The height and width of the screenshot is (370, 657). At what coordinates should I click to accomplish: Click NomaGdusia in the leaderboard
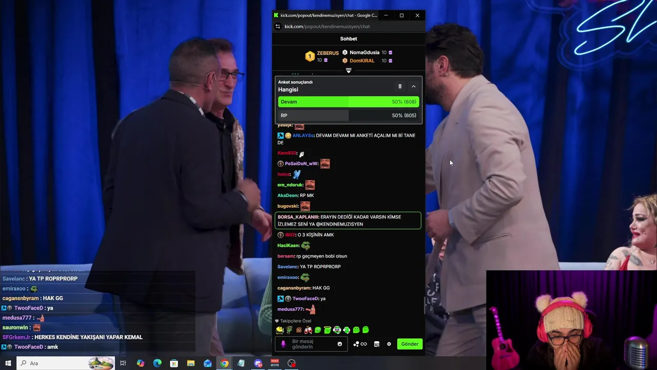(x=364, y=52)
